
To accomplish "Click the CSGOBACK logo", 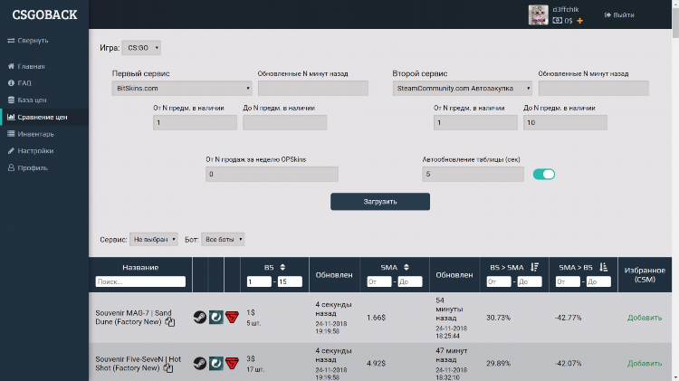I will 44,14.
